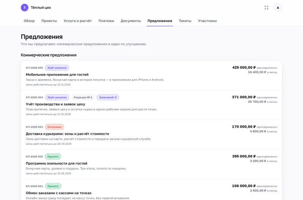Click description starting Зоны доставки на карте
303x200 pixels.
[89, 139]
